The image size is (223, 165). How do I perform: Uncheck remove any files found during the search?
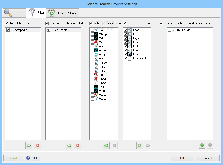(x=161, y=23)
